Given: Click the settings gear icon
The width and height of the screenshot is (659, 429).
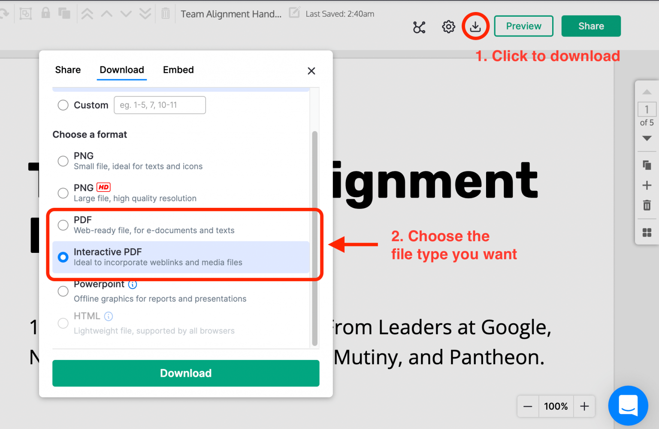Looking at the screenshot, I should (x=448, y=26).
